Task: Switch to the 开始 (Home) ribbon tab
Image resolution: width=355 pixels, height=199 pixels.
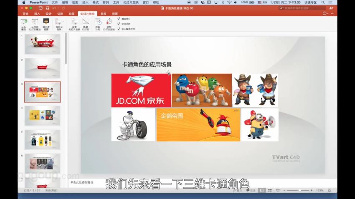Action: coord(25,14)
